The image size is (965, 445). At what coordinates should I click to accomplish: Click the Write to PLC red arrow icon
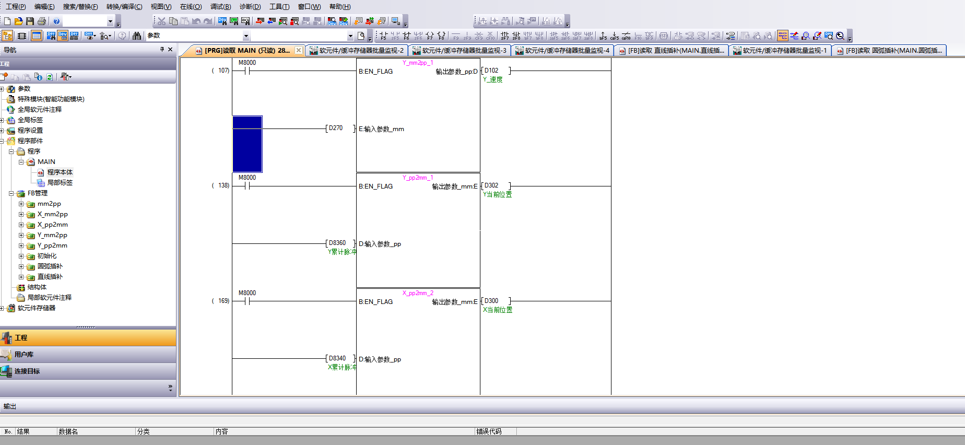(260, 21)
